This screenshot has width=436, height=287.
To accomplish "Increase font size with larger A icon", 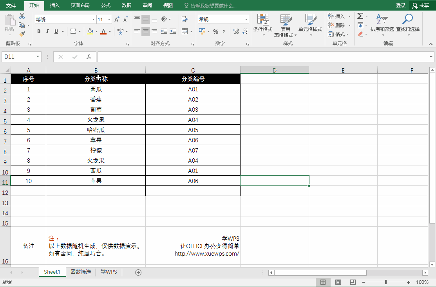I will point(117,19).
